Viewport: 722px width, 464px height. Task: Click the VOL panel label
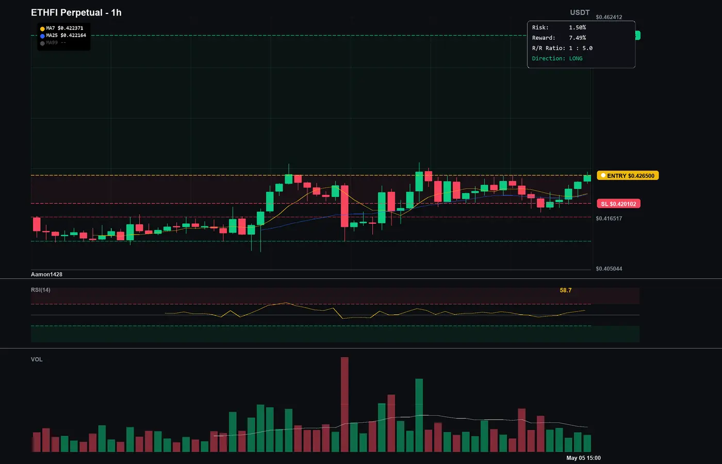coord(37,359)
